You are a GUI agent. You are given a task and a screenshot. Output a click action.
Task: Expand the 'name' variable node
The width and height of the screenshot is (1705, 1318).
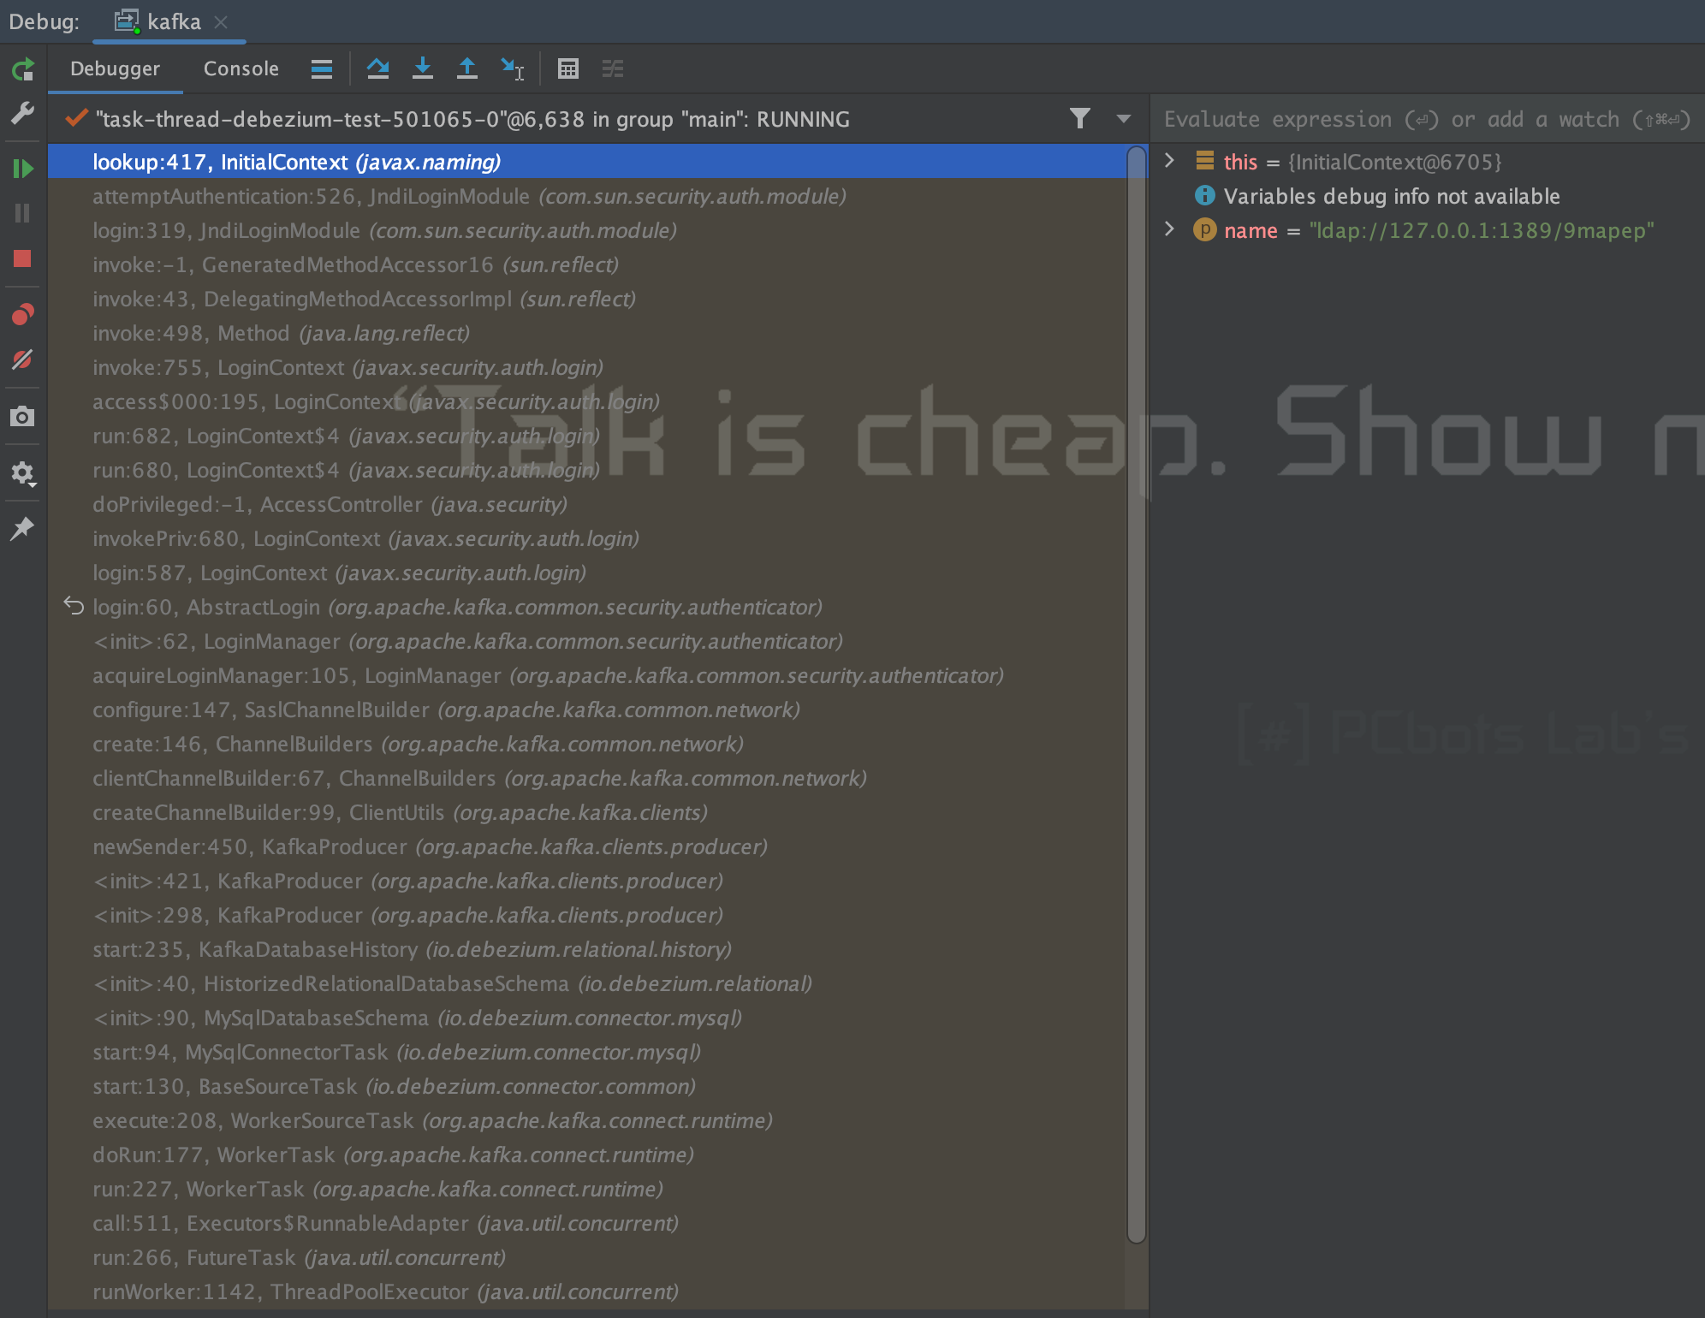click(1170, 229)
